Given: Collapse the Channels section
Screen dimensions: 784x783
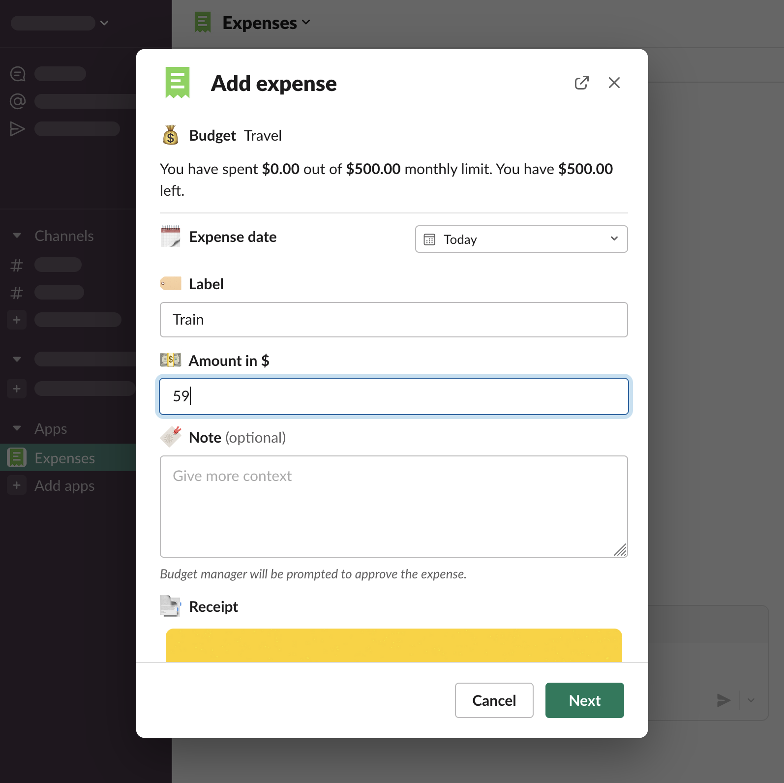Looking at the screenshot, I should coord(17,236).
